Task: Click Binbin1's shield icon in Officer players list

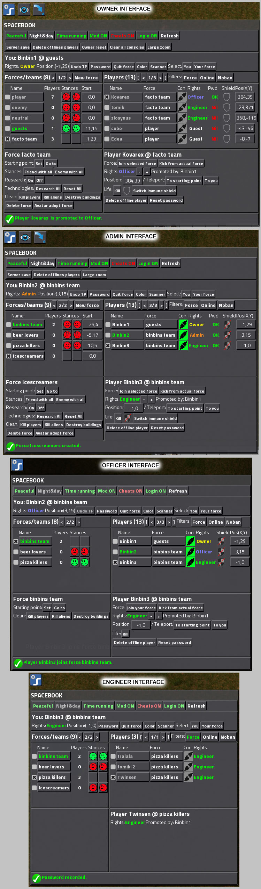Action: [x=221, y=541]
